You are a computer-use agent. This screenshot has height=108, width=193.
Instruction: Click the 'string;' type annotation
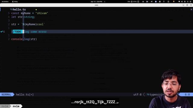click(30, 17)
